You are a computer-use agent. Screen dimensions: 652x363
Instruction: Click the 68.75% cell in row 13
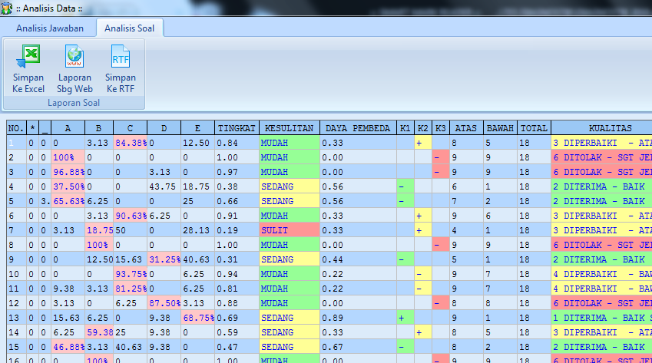pos(197,318)
